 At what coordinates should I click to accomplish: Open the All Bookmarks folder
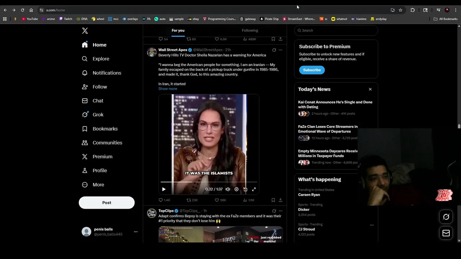point(446,19)
